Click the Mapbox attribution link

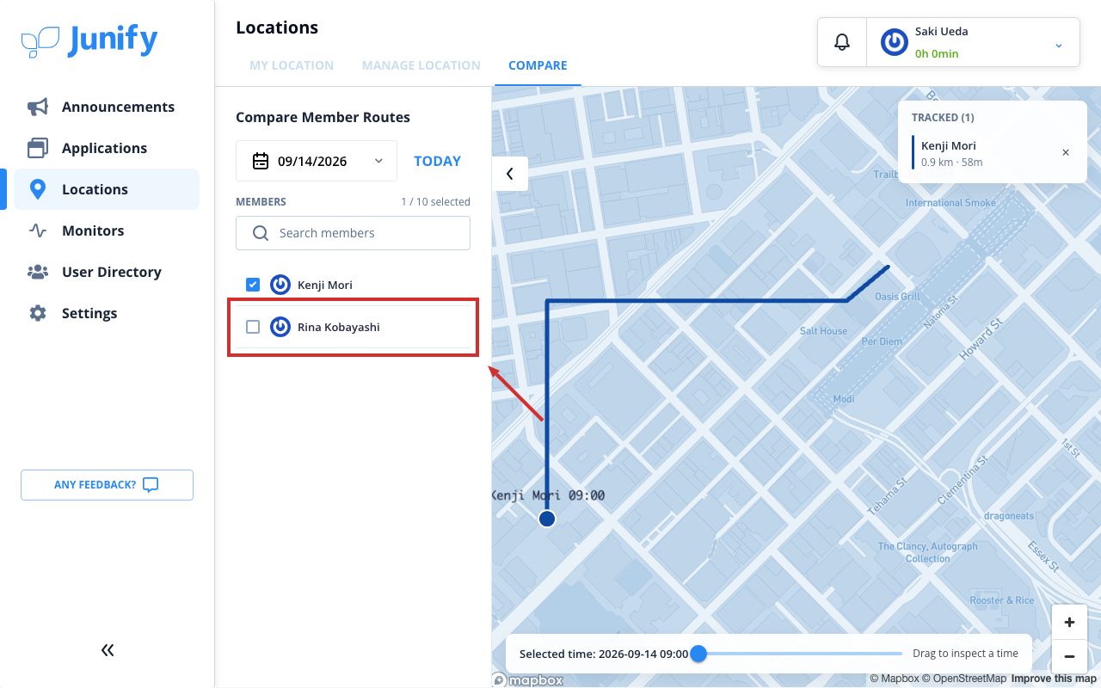pos(895,679)
